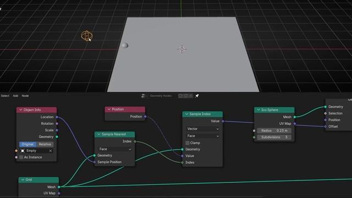Collapse the Position node

click(109, 109)
